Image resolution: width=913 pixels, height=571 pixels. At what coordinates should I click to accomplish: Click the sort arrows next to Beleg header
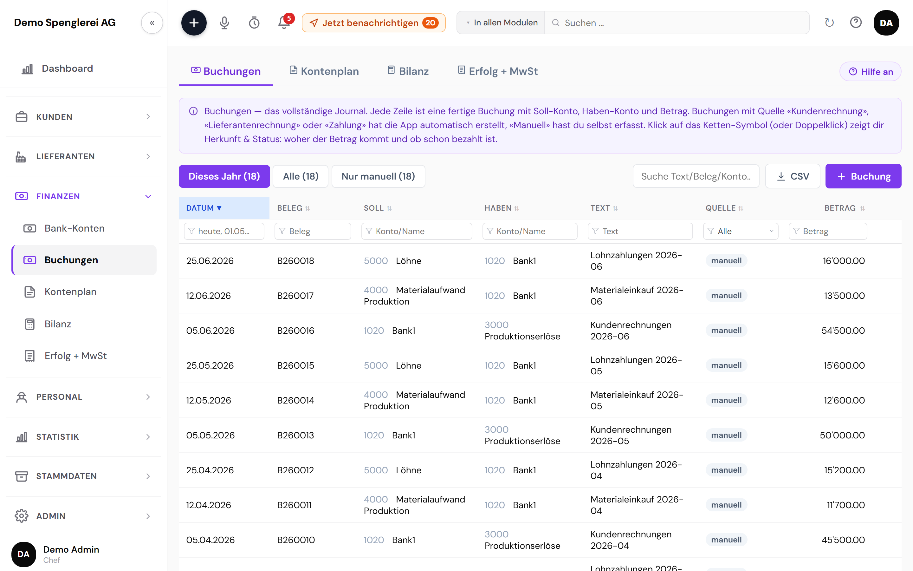(308, 208)
